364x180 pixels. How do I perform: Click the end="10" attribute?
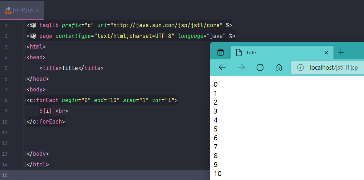tap(107, 100)
